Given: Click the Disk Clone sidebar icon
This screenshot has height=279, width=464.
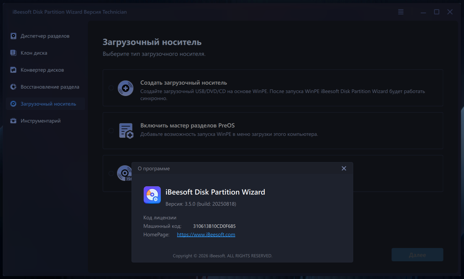Looking at the screenshot, I should point(13,53).
